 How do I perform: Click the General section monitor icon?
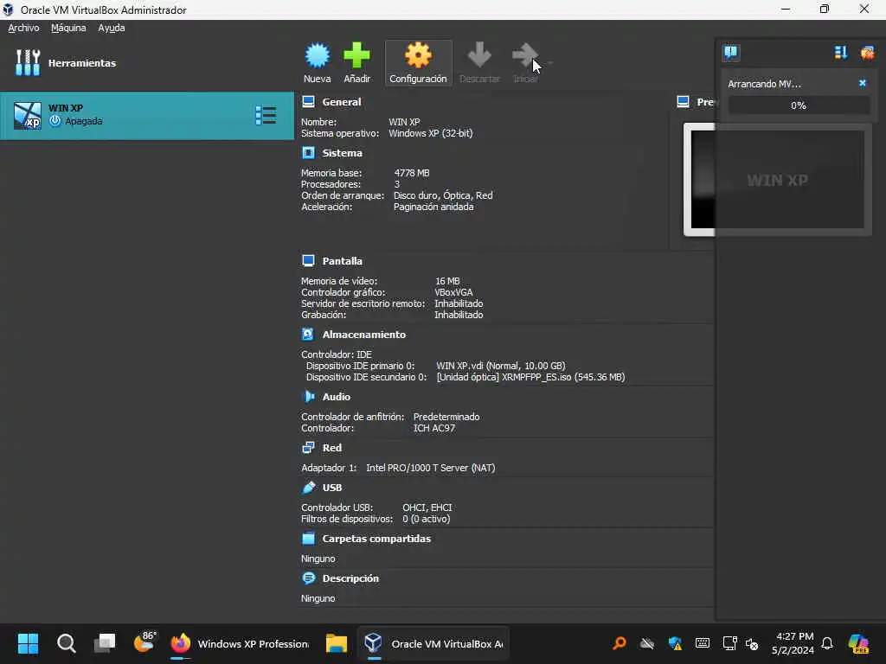[309, 102]
